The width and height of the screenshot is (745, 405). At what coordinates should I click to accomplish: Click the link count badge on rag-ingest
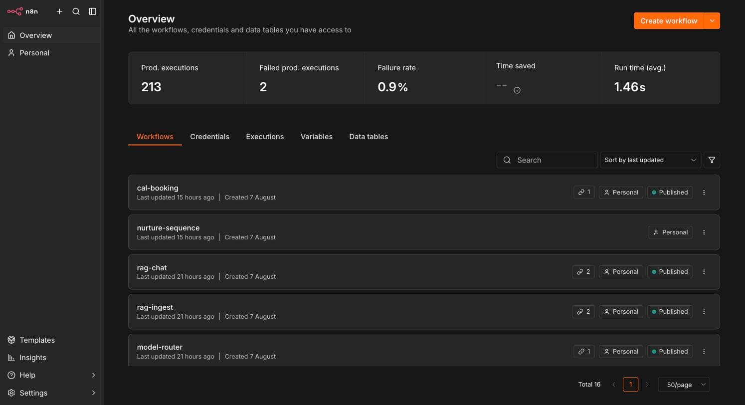(x=583, y=312)
